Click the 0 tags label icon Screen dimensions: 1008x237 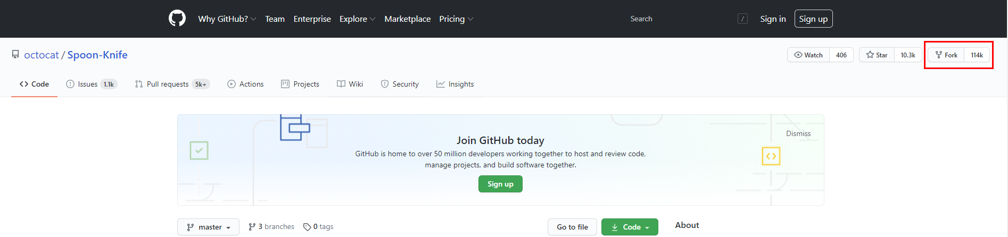pyautogui.click(x=307, y=227)
